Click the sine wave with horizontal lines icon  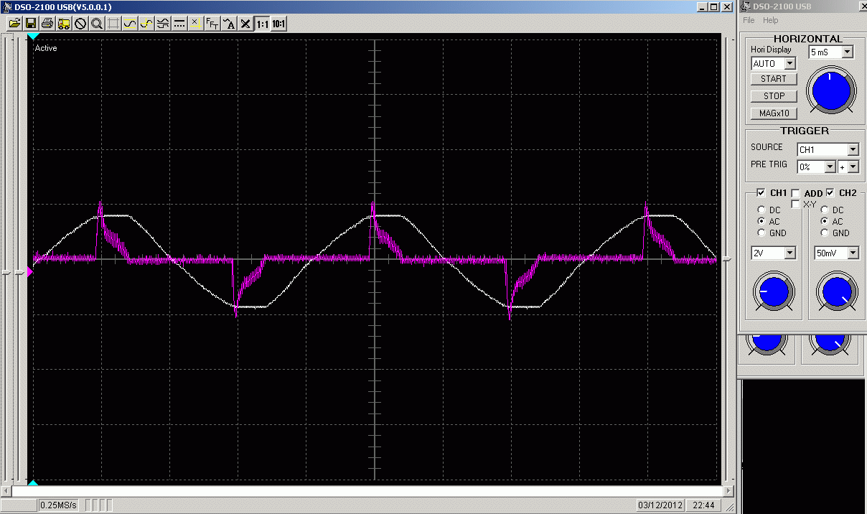click(x=130, y=24)
